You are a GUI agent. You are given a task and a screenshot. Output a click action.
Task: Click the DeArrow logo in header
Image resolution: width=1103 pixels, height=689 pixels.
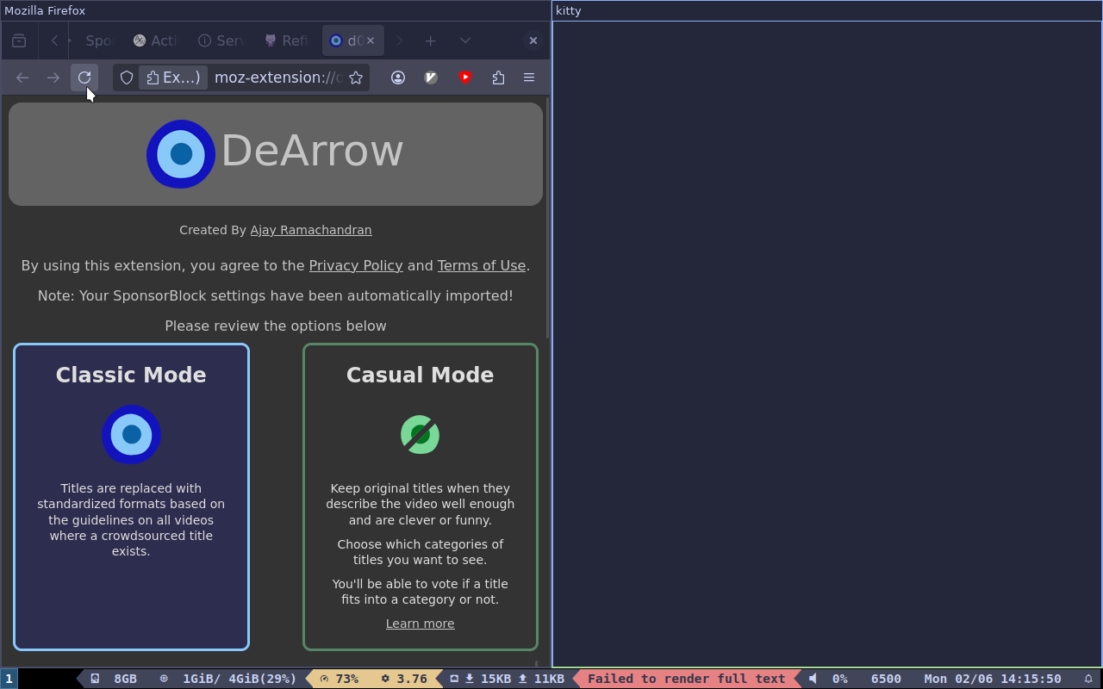(181, 154)
